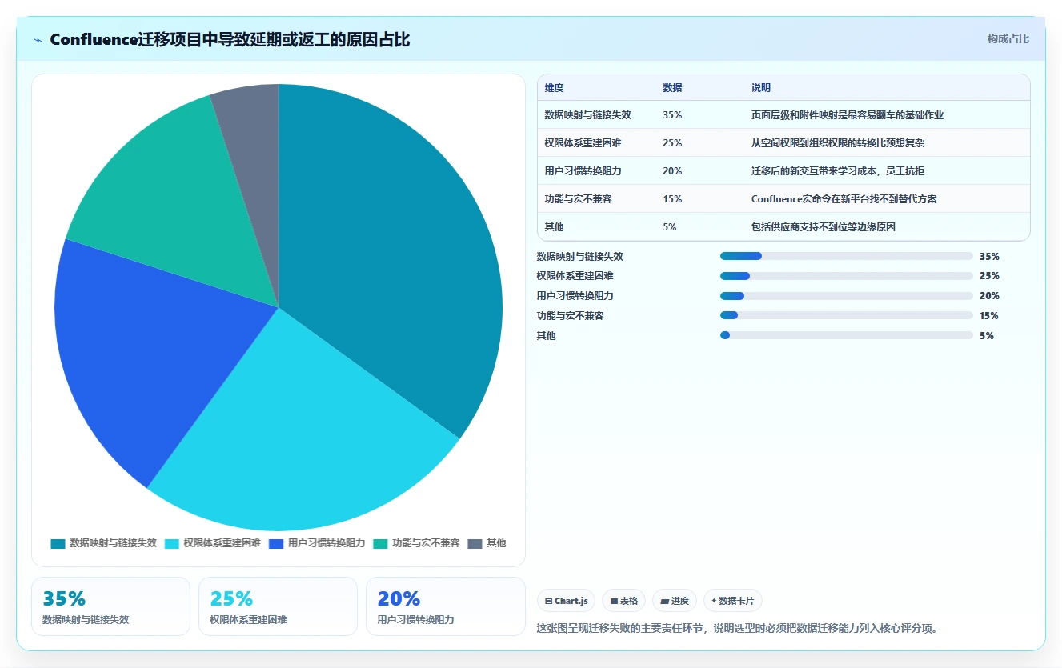
Task: Click legend label 功能与宏不兼容 under the pie
Action: (x=426, y=543)
